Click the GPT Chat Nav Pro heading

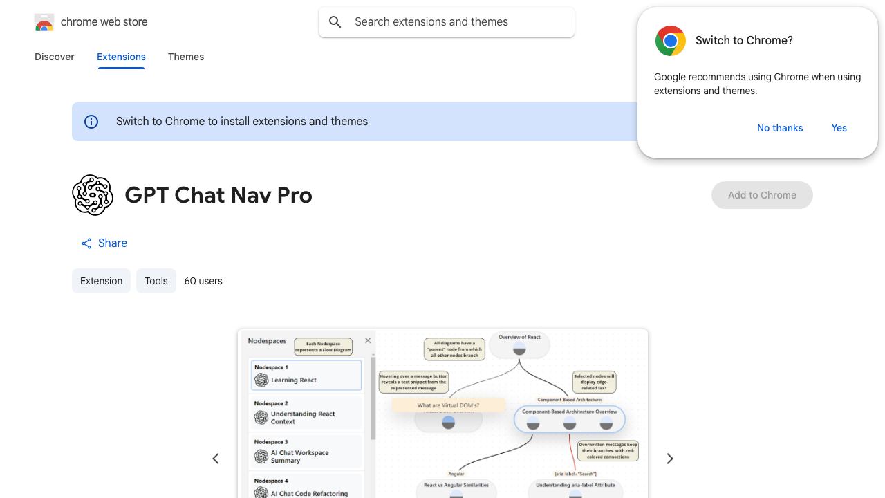(218, 195)
